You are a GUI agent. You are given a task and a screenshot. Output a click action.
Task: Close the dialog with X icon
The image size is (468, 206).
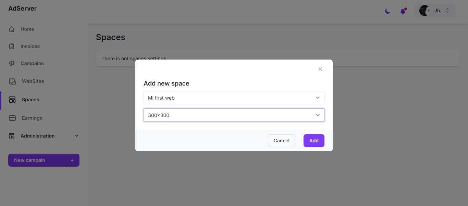coord(320,69)
